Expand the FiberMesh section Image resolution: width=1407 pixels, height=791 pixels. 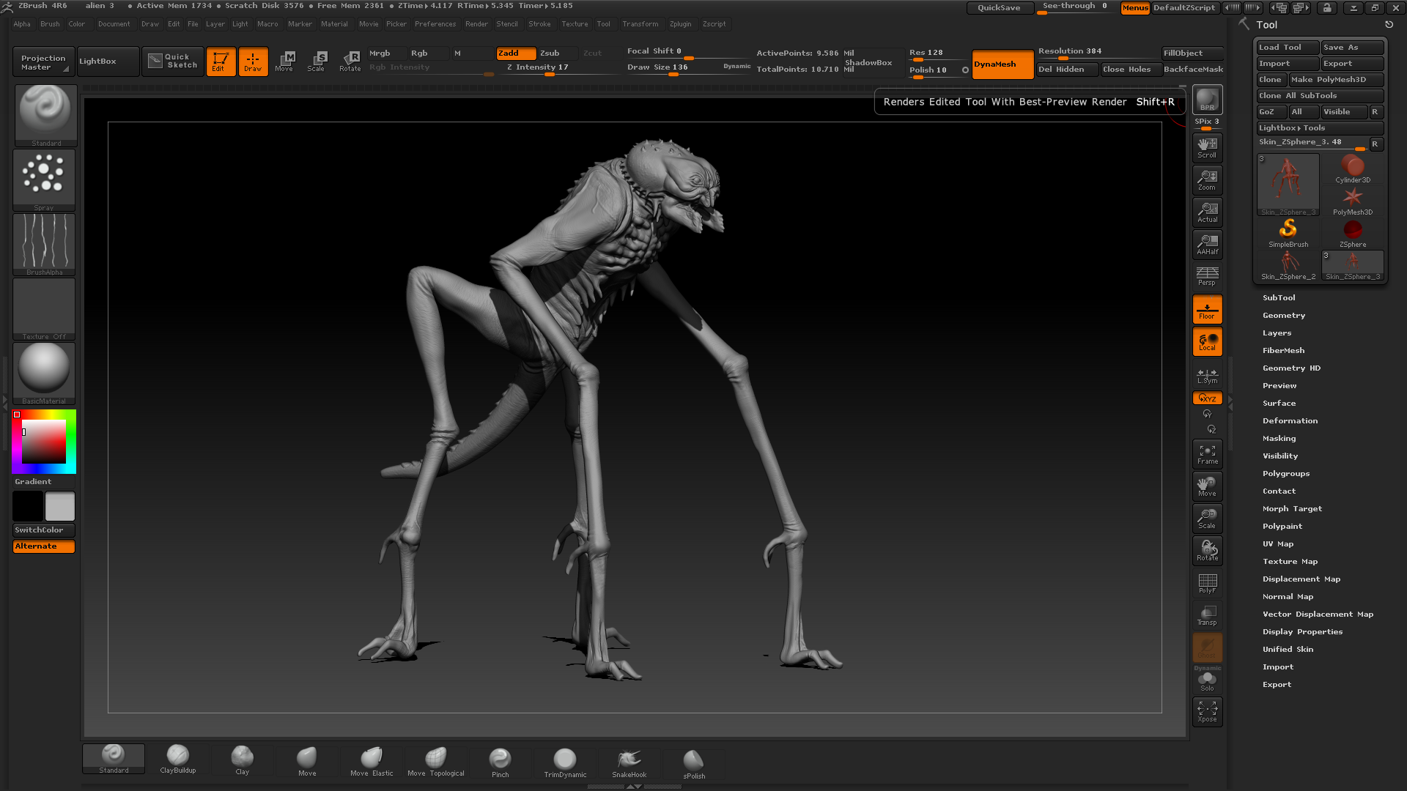(x=1283, y=351)
